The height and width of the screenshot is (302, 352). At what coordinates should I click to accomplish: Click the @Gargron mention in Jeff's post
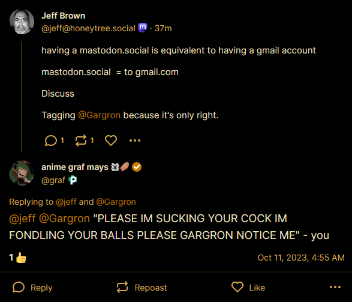pos(99,115)
